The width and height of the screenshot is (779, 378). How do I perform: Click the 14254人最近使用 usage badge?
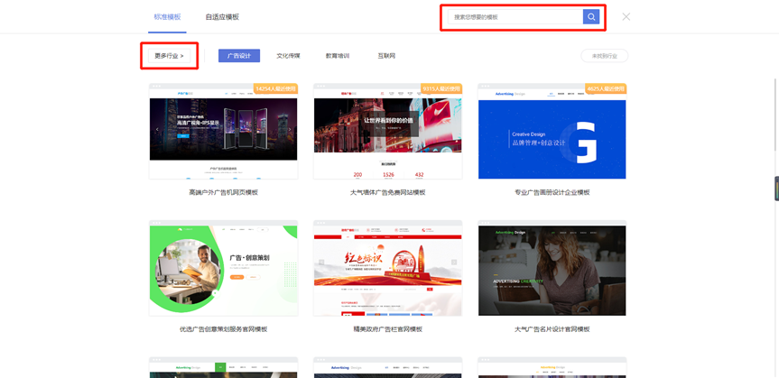point(275,88)
